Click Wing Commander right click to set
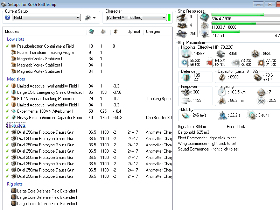Screen dimensions: 280x210 (x=207, y=143)
